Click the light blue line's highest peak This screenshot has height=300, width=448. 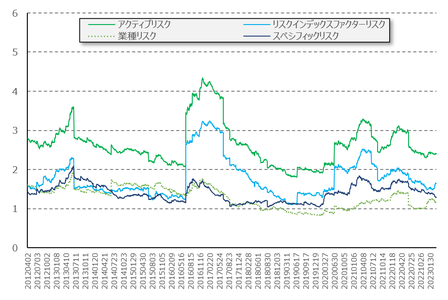coord(209,121)
